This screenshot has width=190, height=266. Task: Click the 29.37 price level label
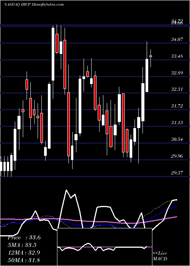point(177,173)
